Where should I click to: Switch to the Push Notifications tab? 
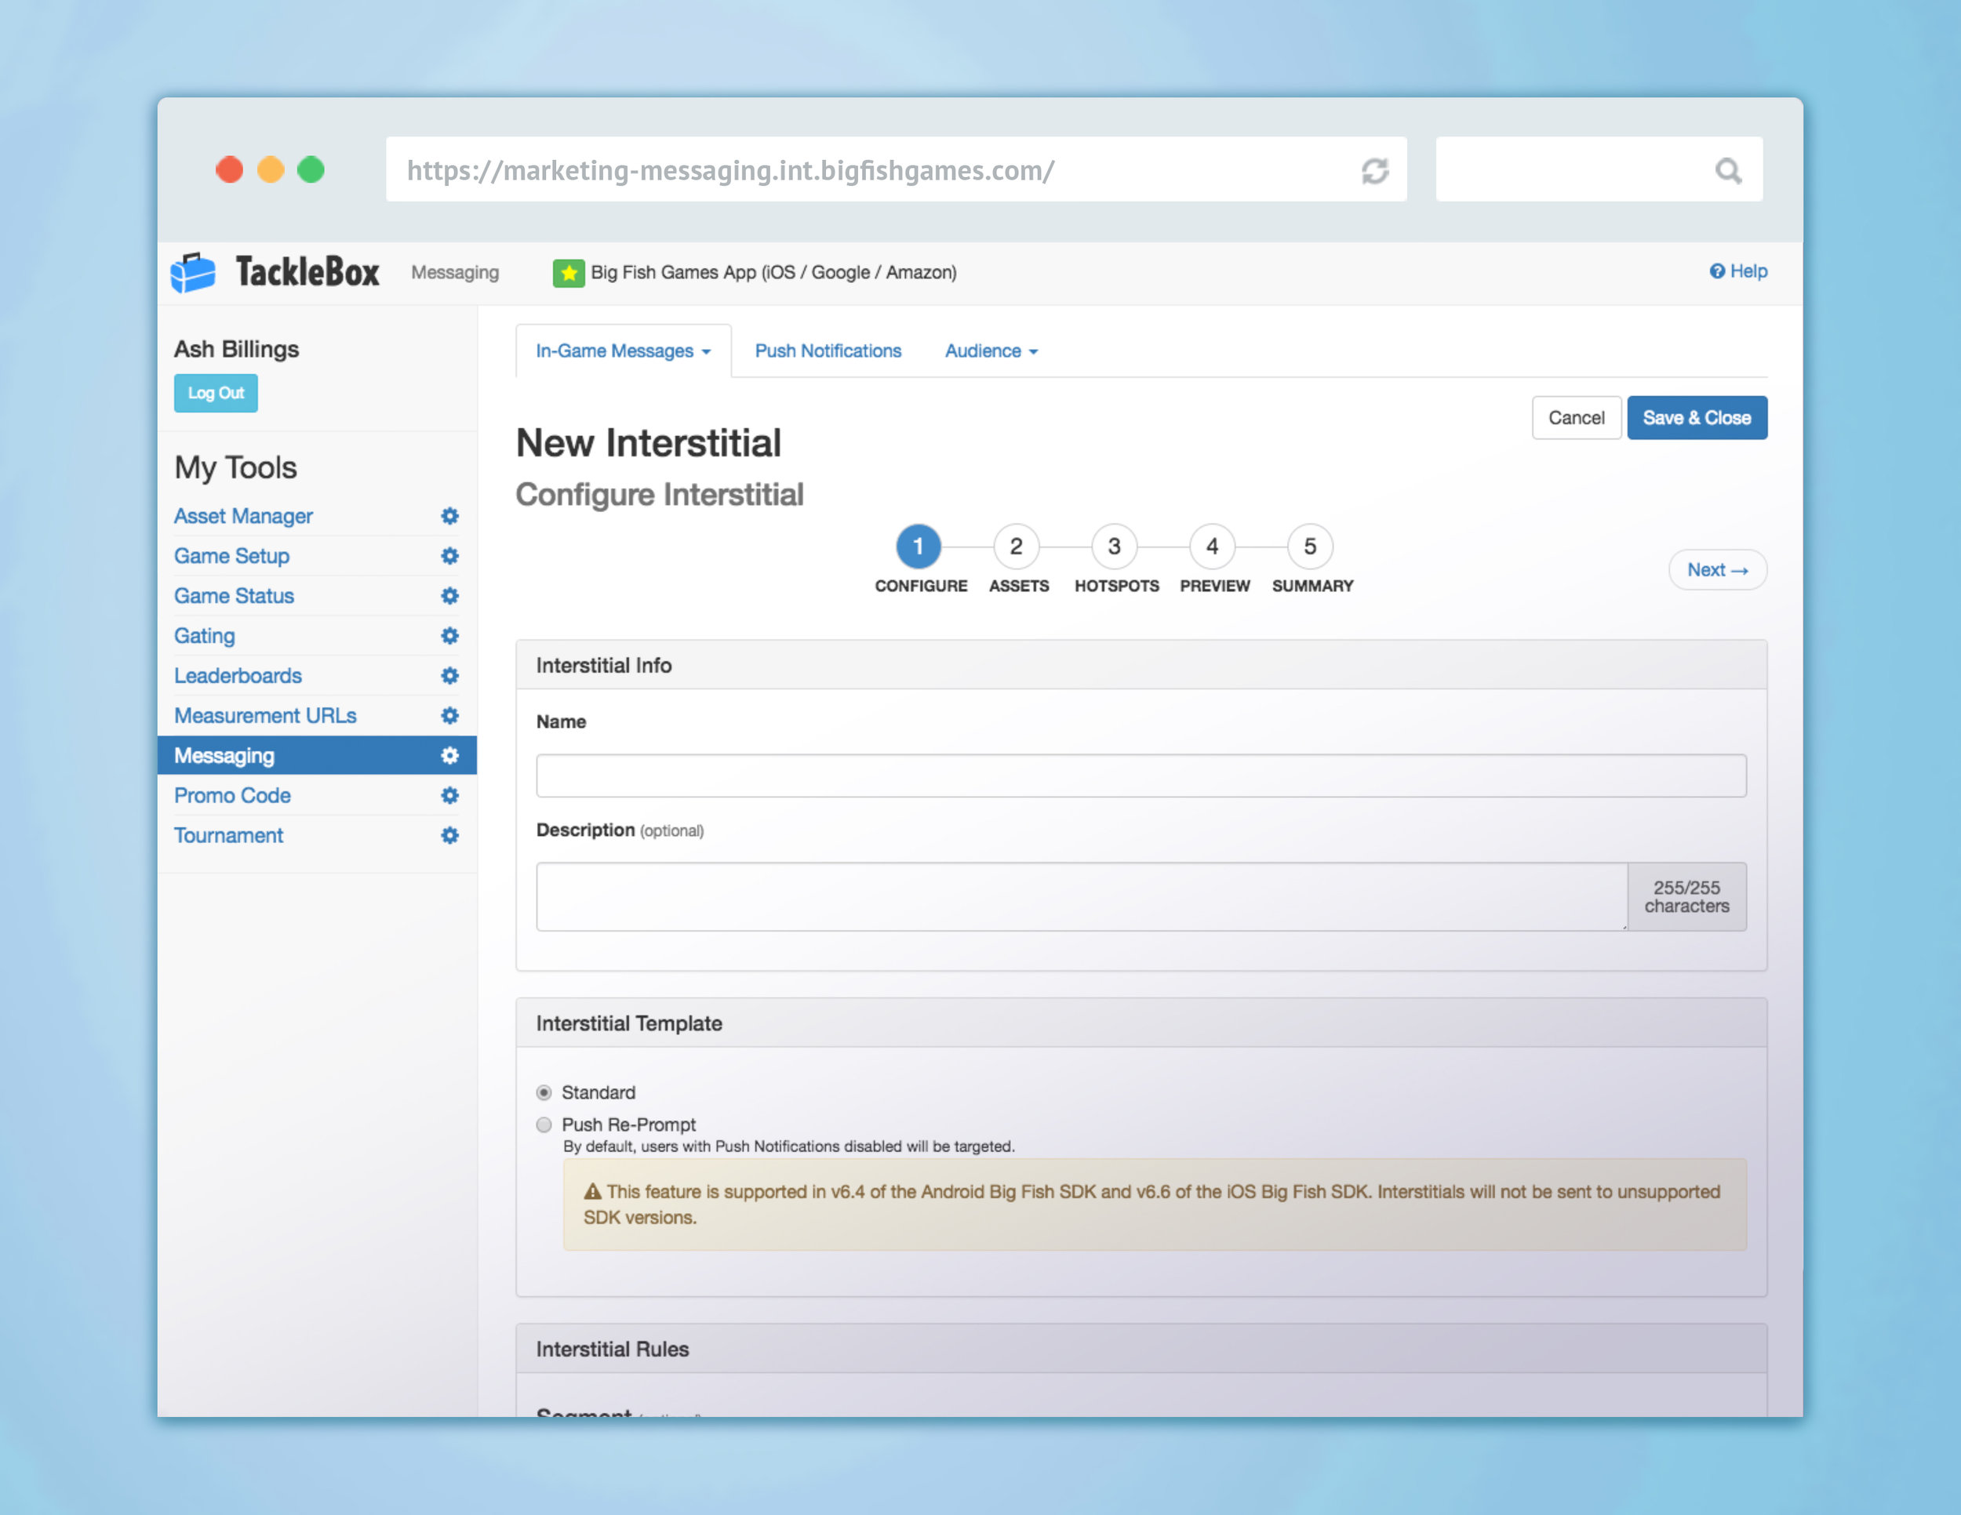pyautogui.click(x=828, y=351)
